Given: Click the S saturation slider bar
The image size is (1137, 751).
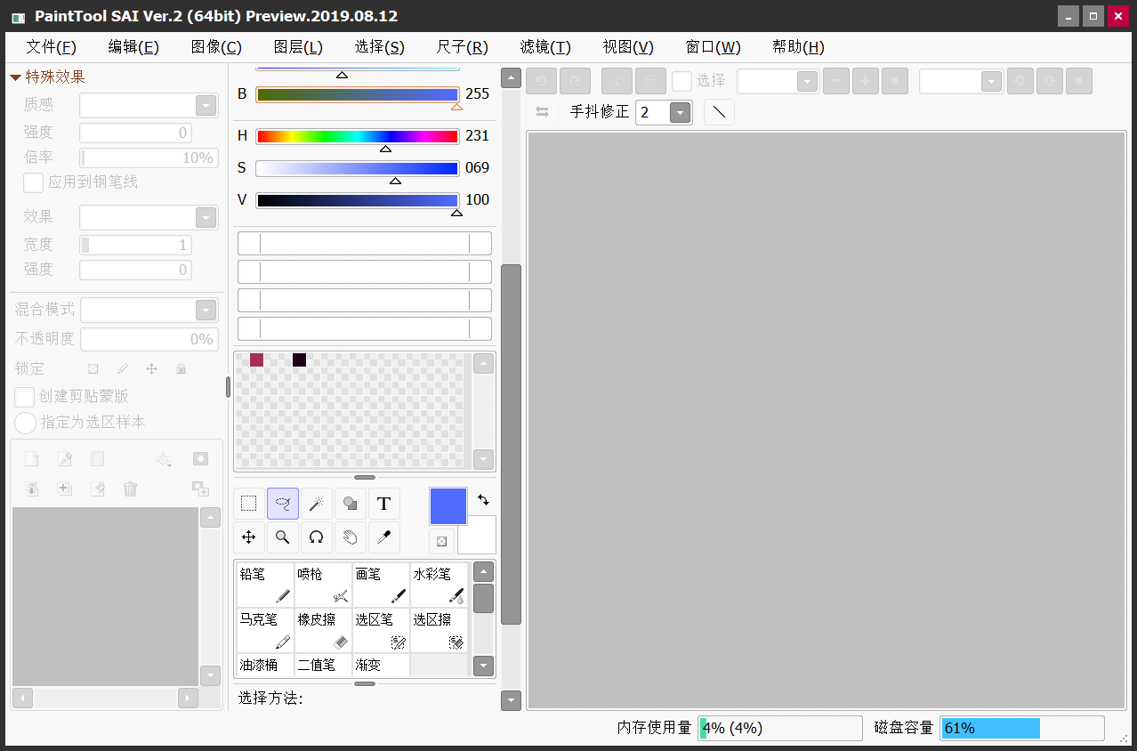Looking at the screenshot, I should click(357, 168).
